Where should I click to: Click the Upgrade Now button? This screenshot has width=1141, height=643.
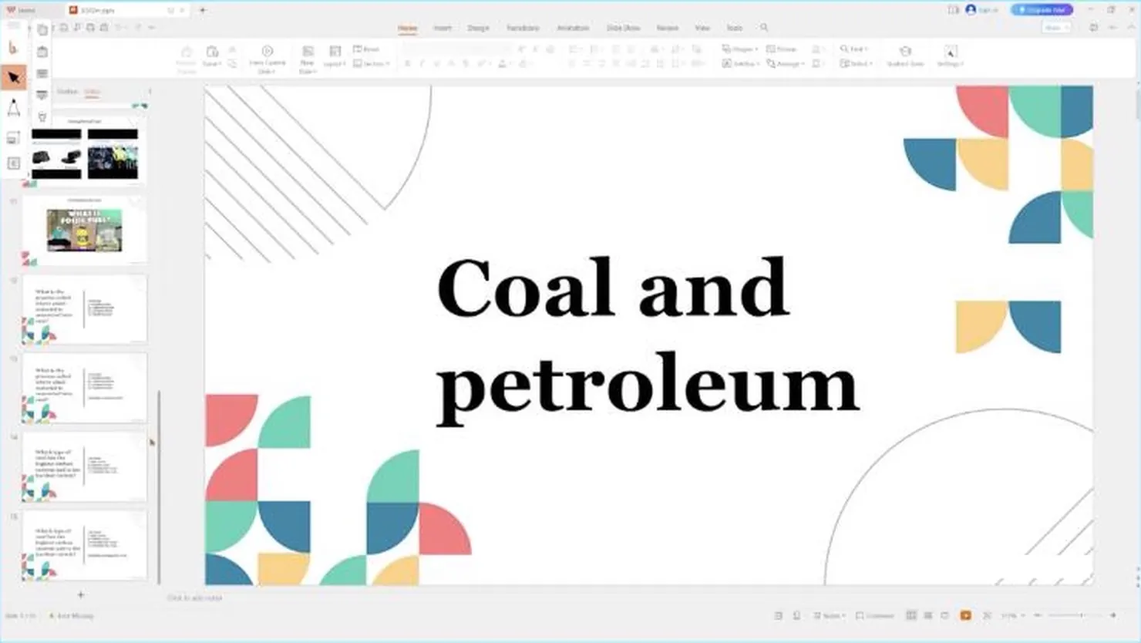[1042, 10]
